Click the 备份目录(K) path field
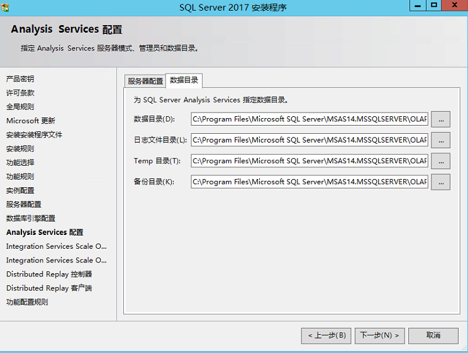The height and width of the screenshot is (353, 468). click(309, 182)
